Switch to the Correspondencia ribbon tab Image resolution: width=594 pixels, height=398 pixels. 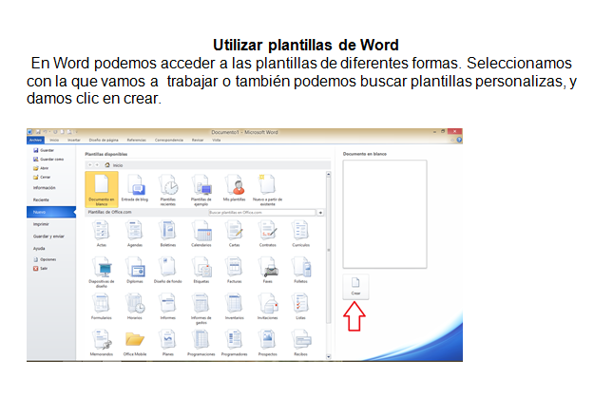(x=169, y=141)
